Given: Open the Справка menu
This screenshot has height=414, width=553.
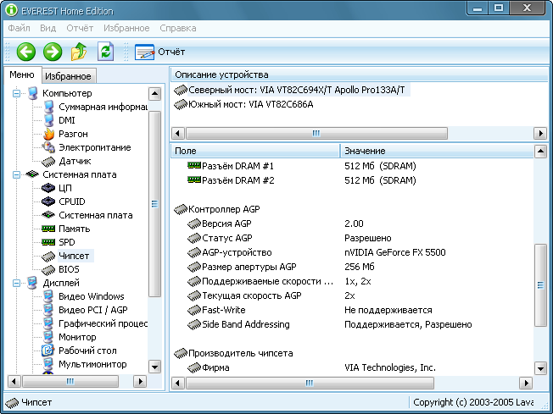Looking at the screenshot, I should coord(178,28).
